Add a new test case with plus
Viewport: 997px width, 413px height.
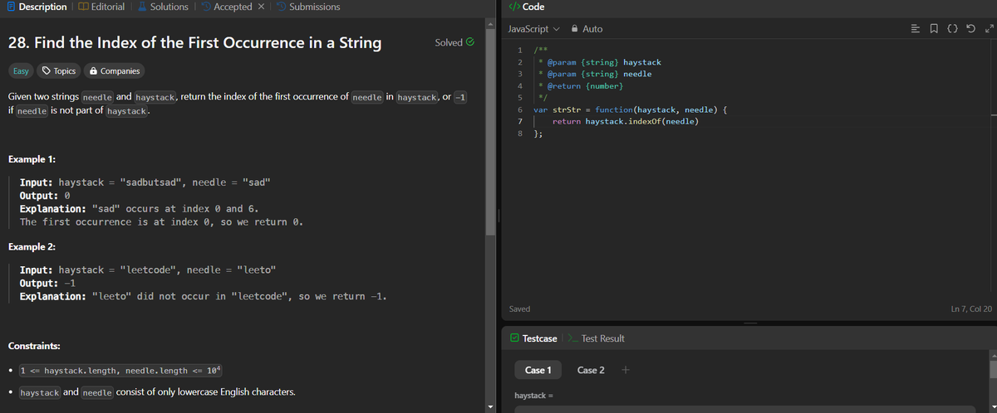click(625, 370)
